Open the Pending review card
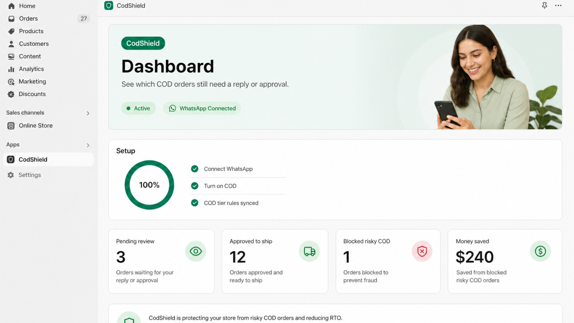The image size is (574, 323). tap(161, 261)
